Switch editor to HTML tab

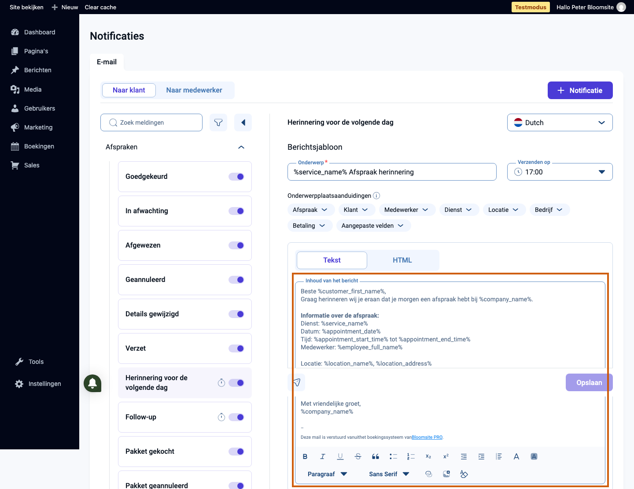(402, 260)
